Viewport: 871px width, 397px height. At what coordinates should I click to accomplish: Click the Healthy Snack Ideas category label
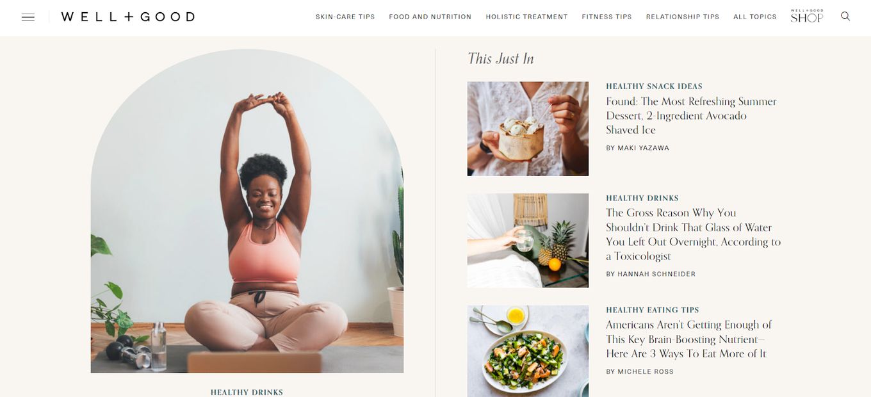654,86
